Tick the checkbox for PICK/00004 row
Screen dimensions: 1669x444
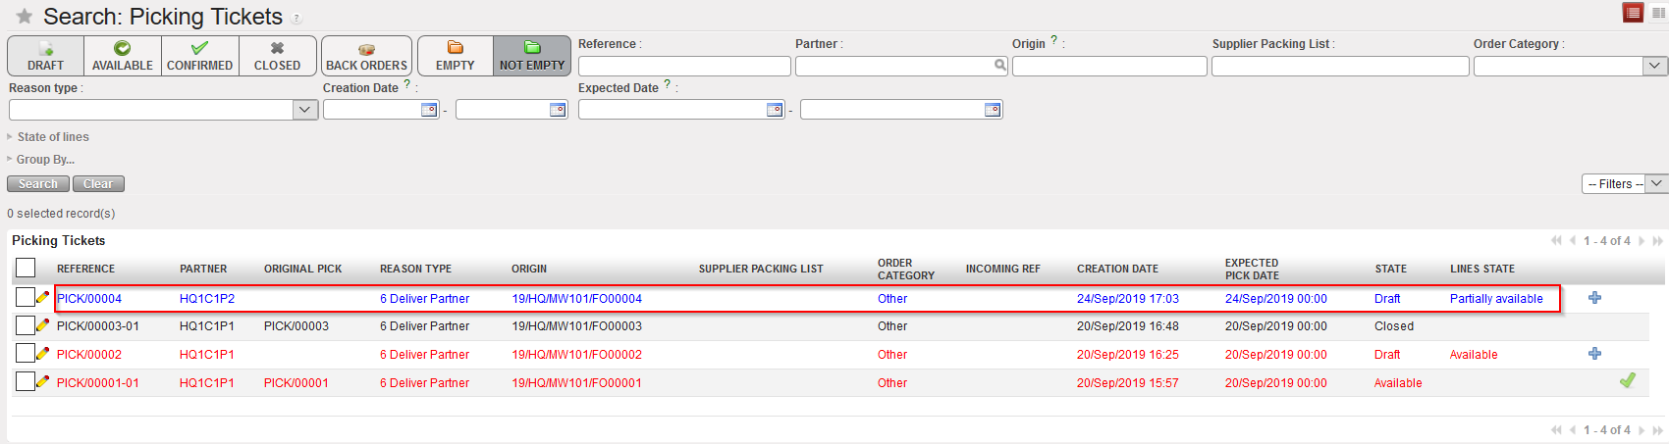pos(26,297)
